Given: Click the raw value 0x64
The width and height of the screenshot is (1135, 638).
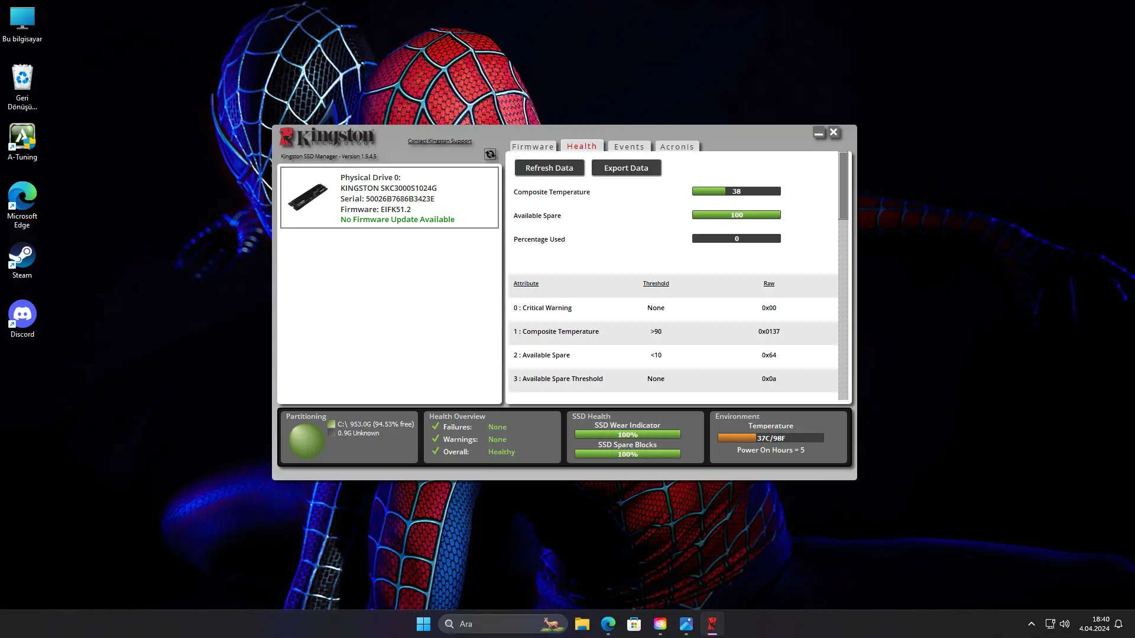Looking at the screenshot, I should [769, 355].
